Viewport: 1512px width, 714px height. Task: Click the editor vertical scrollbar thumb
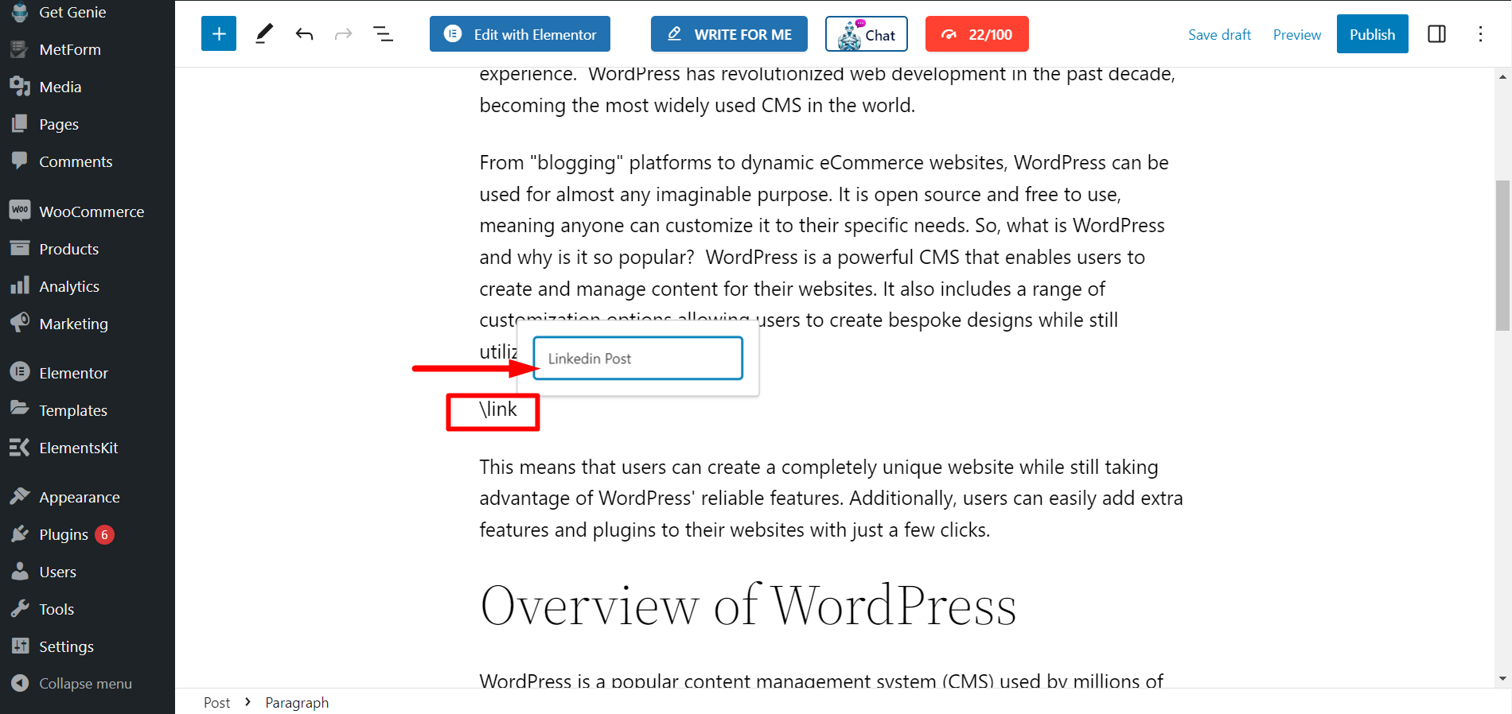coord(1502,255)
